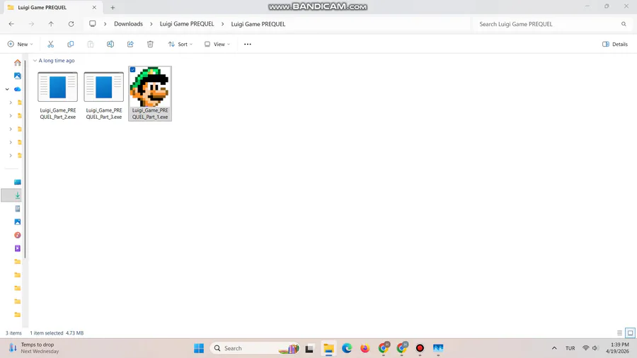Viewport: 637px width, 358px height.
Task: Open the View dropdown menu
Action: coord(217,45)
